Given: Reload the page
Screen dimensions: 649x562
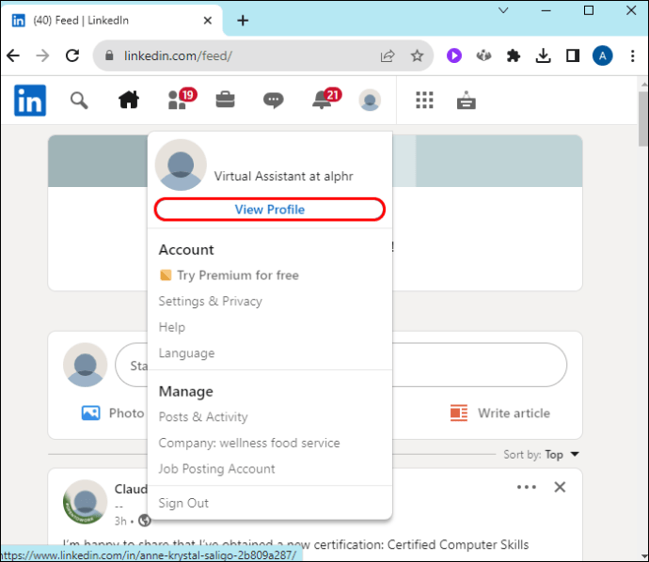Looking at the screenshot, I should tap(72, 55).
